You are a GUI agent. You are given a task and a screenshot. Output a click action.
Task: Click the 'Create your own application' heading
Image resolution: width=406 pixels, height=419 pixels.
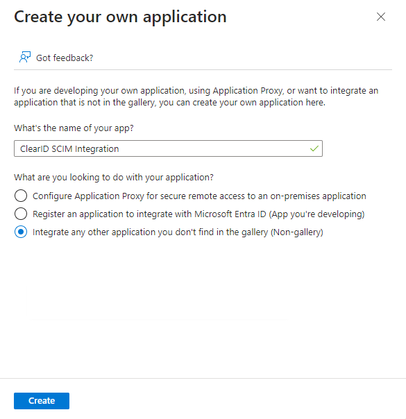[120, 17]
